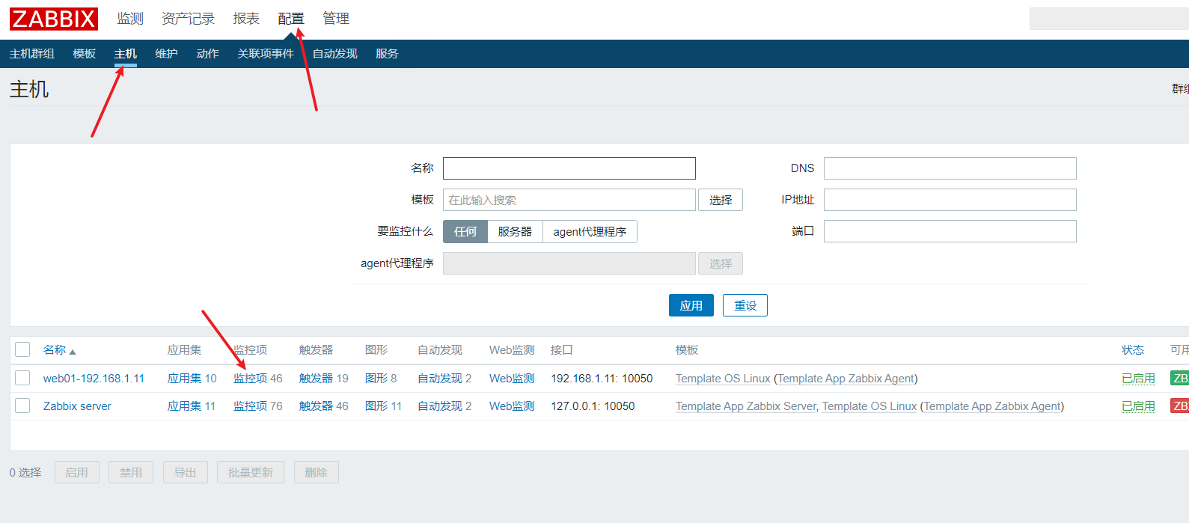Open the 配置 top menu

(x=291, y=19)
